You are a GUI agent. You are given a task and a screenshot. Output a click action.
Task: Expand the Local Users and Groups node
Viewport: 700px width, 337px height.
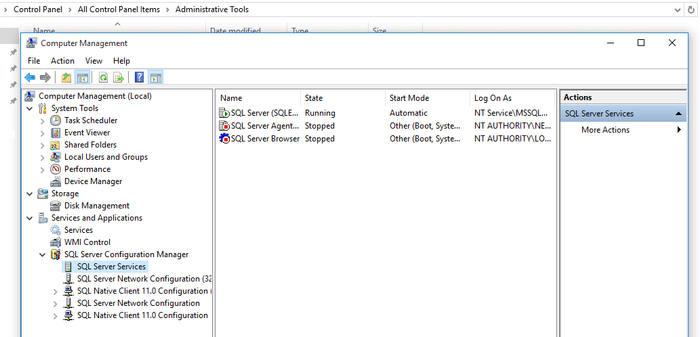pos(43,158)
